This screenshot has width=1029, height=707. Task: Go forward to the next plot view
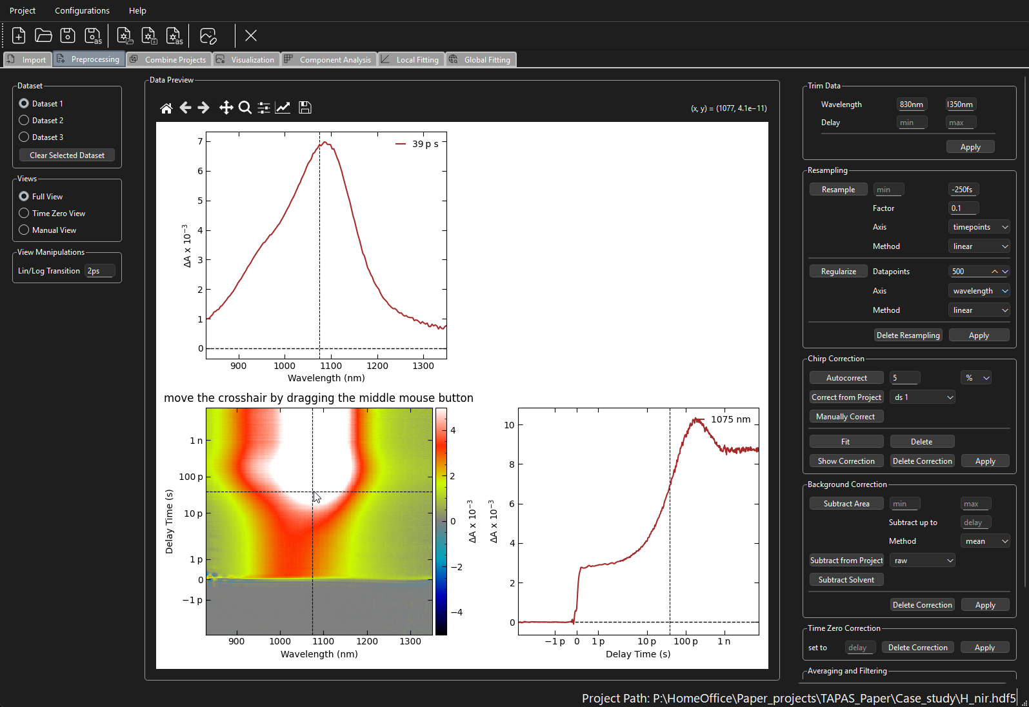point(203,108)
